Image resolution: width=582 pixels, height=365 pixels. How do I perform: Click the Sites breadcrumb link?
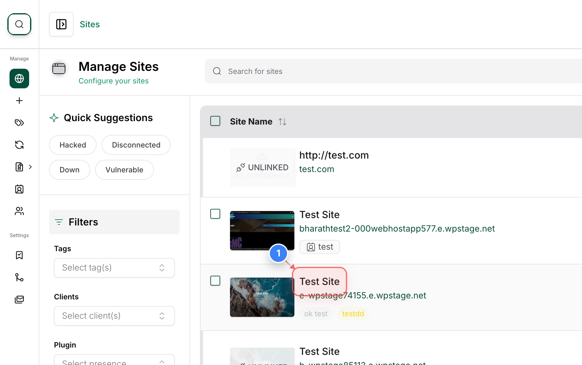pos(90,24)
